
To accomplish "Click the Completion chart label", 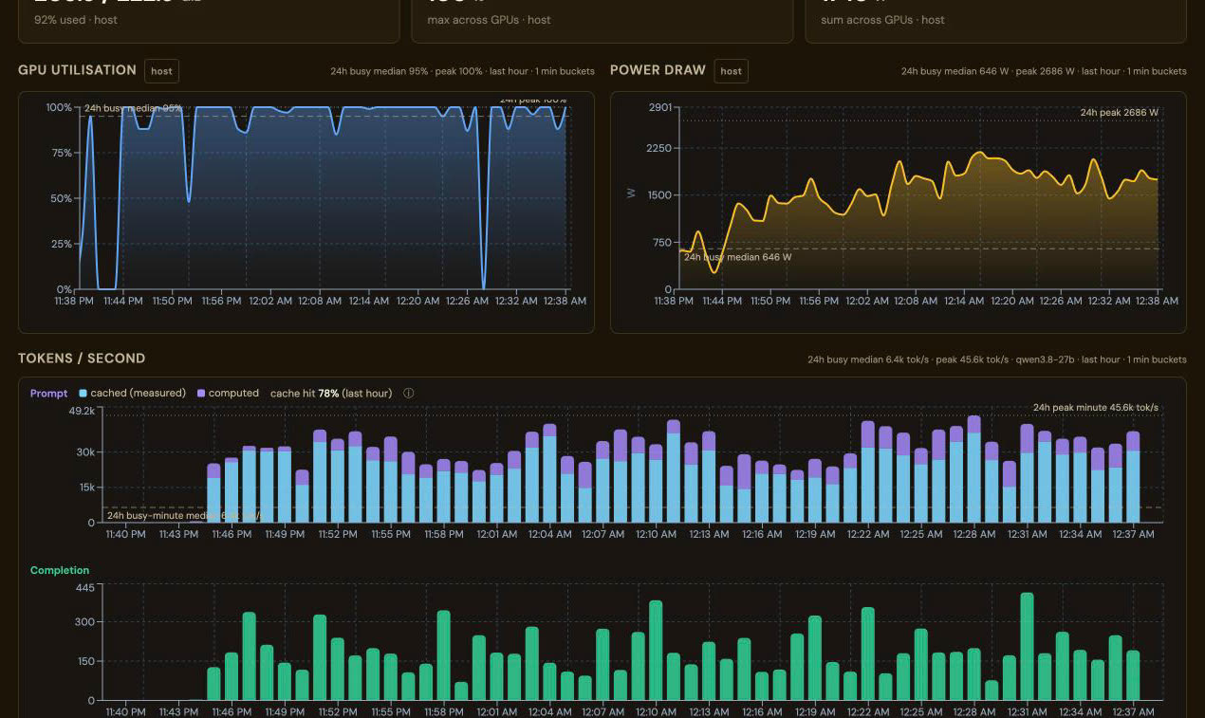I will click(x=60, y=571).
